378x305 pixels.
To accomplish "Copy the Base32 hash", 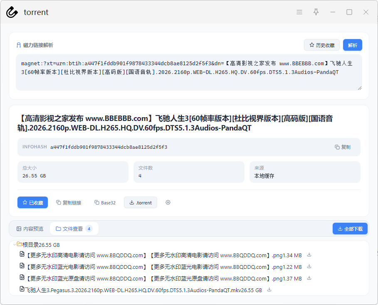I will [105, 203].
